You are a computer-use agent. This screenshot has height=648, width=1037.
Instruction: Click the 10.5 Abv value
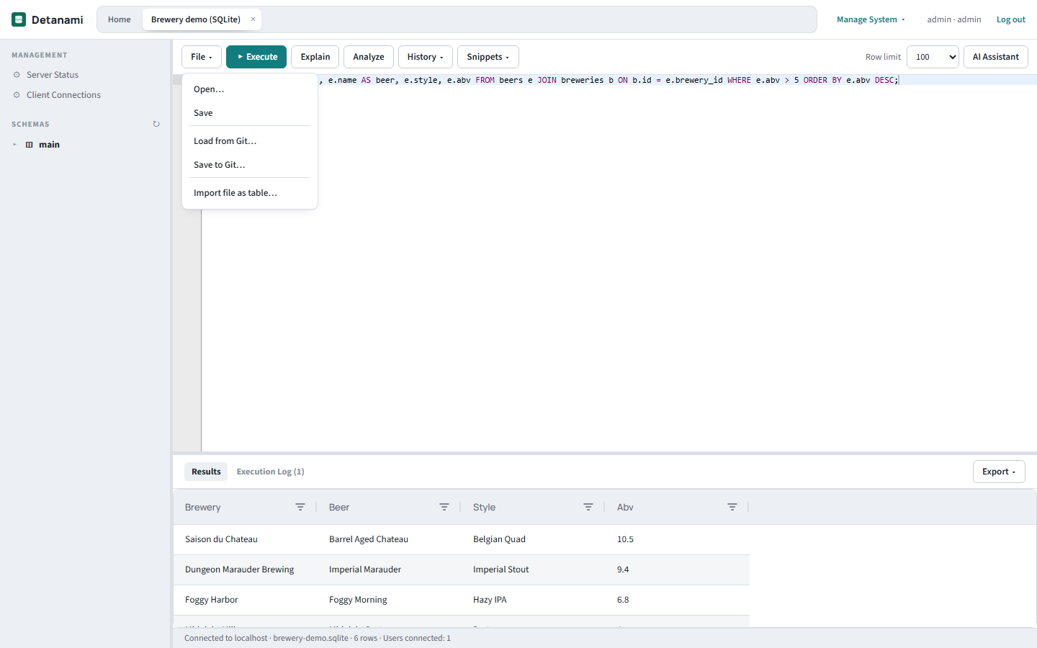point(625,539)
